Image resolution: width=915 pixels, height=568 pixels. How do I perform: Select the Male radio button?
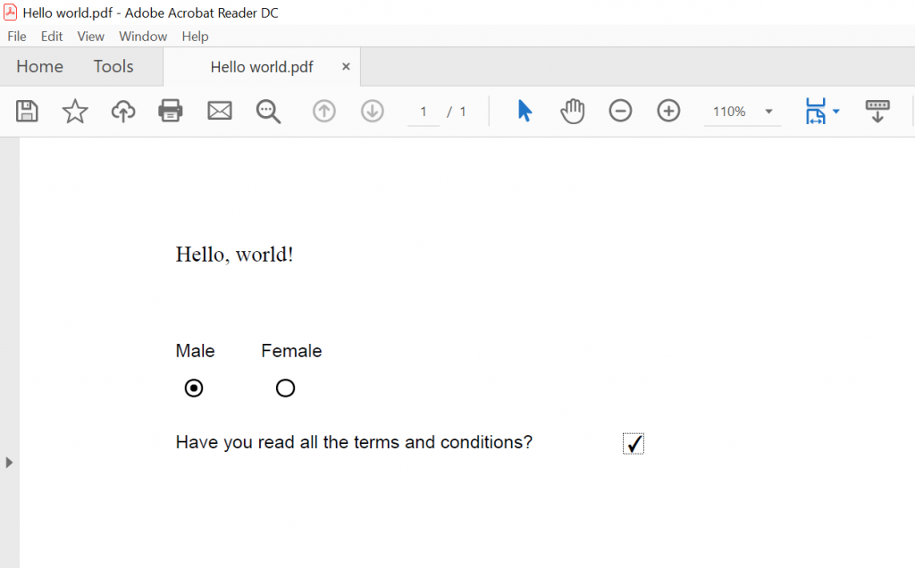pos(194,388)
